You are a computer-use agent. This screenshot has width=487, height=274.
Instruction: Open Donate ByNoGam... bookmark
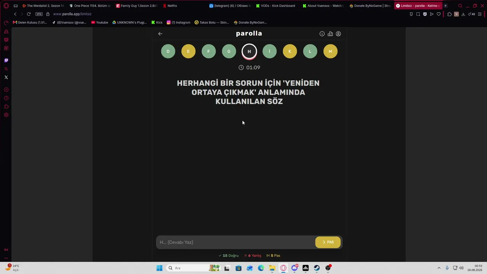250,22
